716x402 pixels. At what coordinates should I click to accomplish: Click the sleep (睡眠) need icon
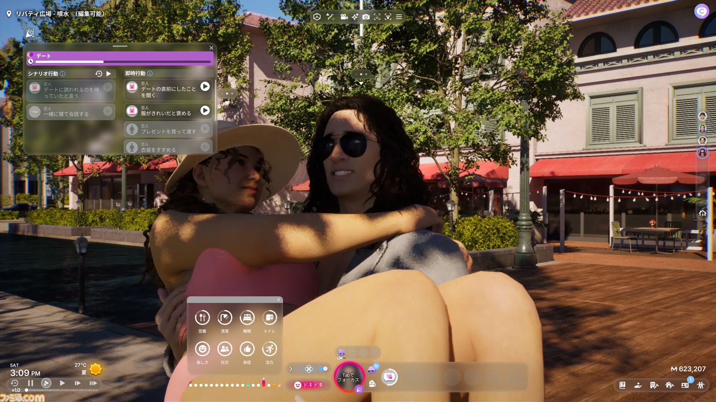[x=247, y=318]
